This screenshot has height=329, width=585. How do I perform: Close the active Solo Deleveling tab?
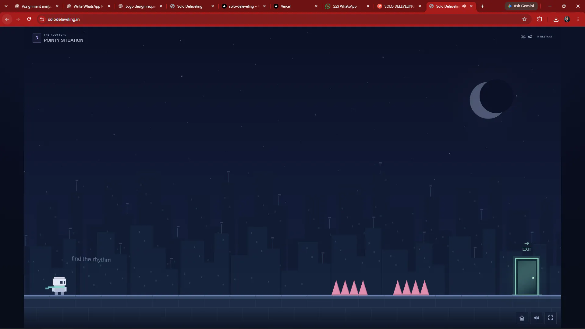click(471, 6)
